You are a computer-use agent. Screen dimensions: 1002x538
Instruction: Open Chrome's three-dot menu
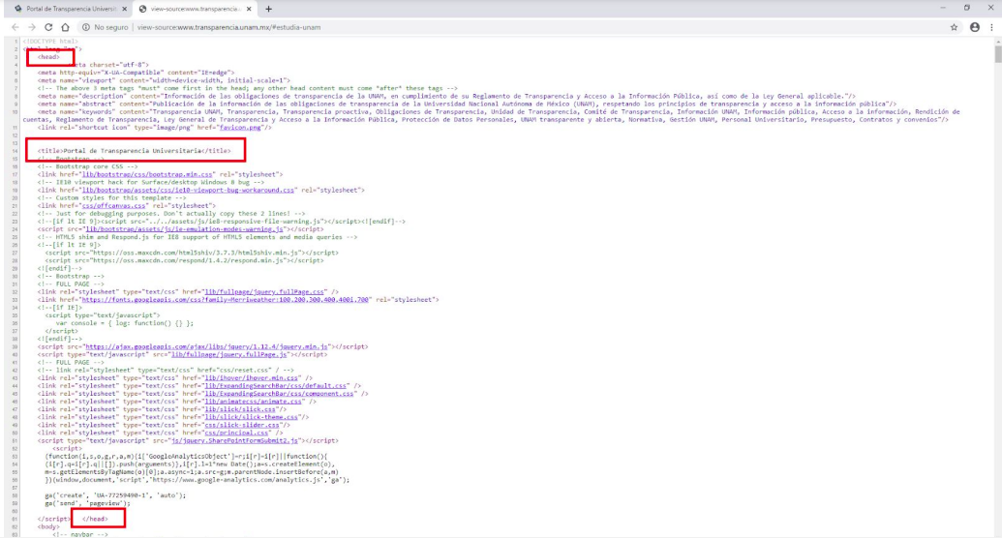click(x=991, y=27)
